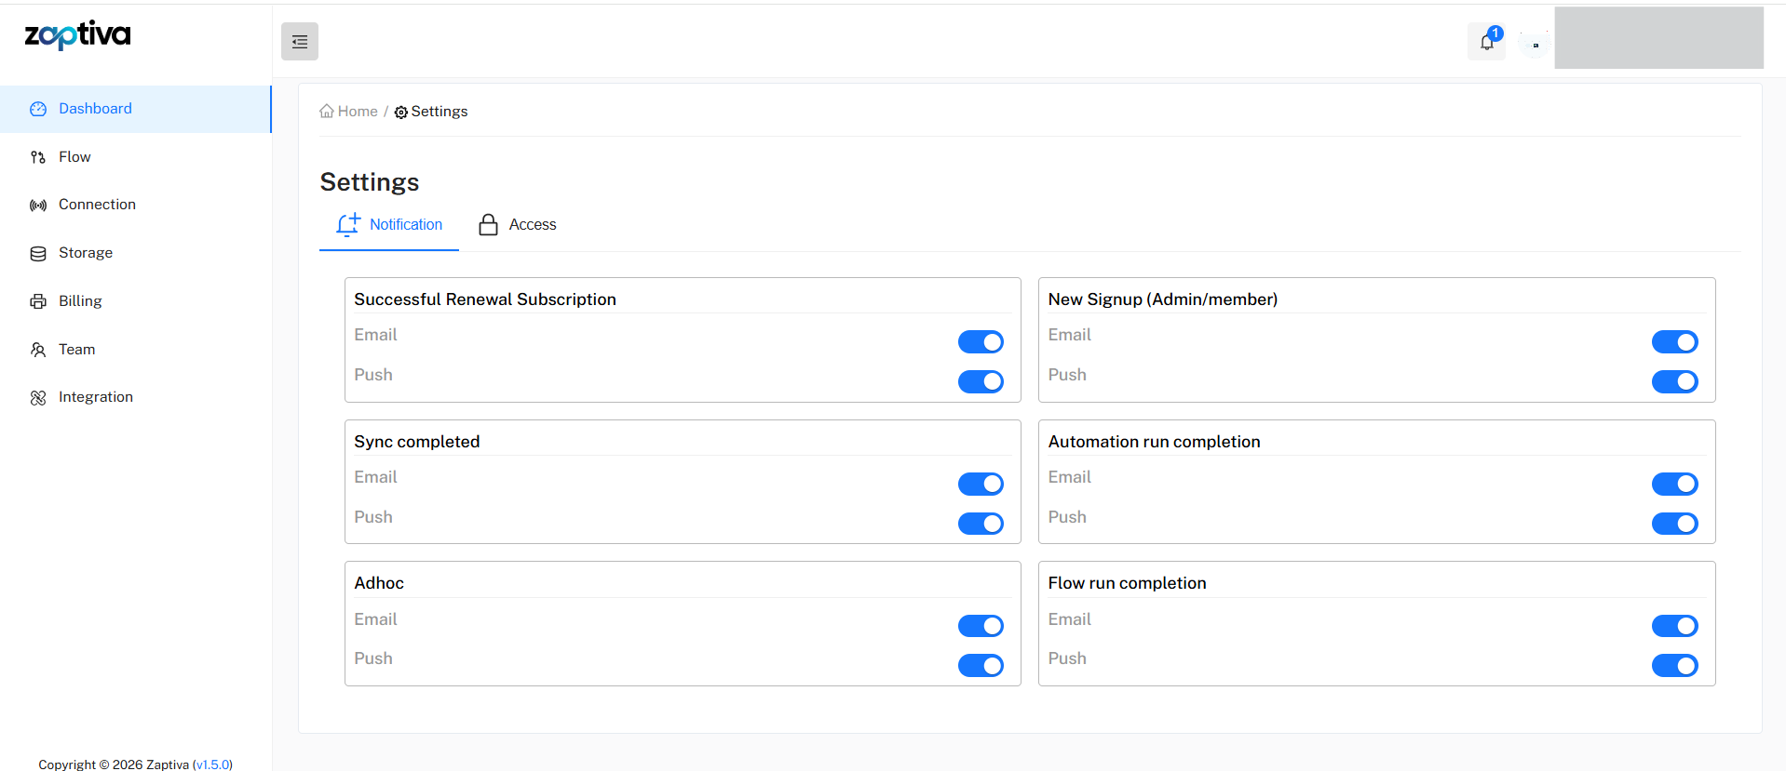Click the Integration icon in sidebar
This screenshot has width=1786, height=771.
[x=38, y=398]
